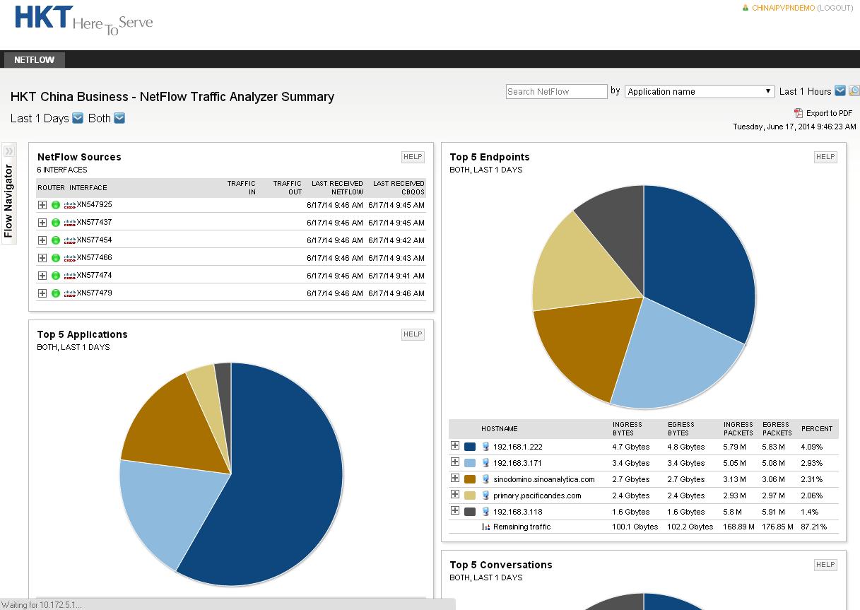
Task: Expand router XN547925 row
Action: click(x=42, y=205)
